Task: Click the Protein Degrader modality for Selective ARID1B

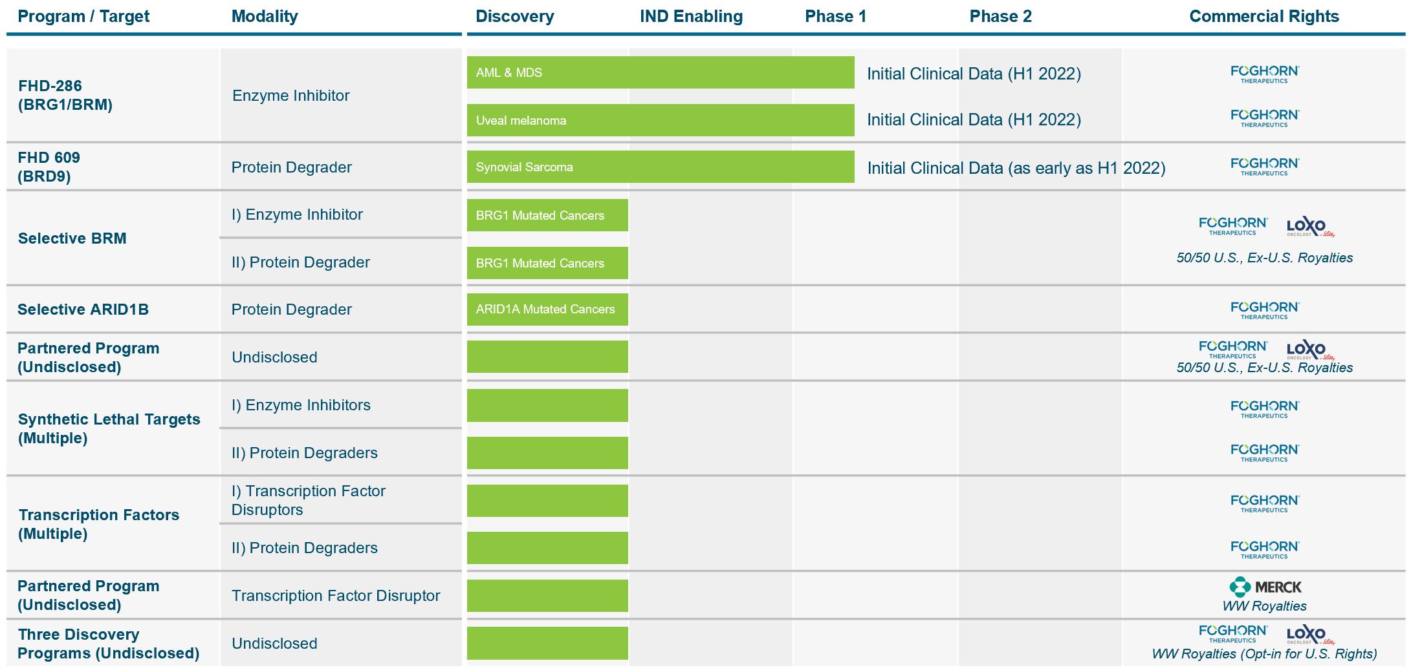Action: pyautogui.click(x=291, y=310)
